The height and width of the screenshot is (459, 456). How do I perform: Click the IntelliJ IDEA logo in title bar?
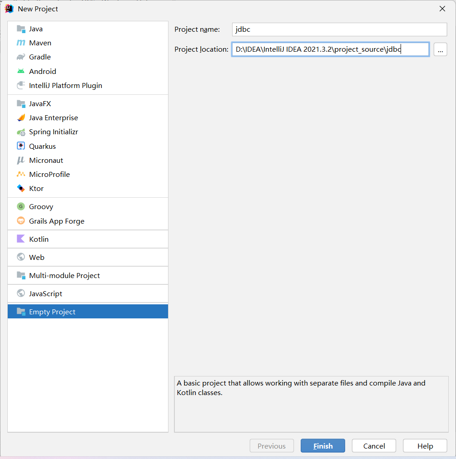pos(9,9)
